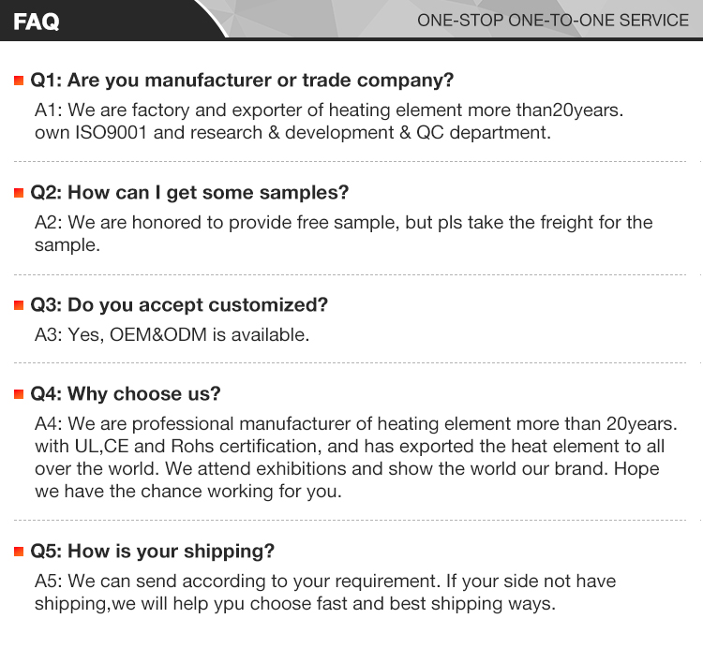703x663 pixels.
Task: Click the orange bullet beside Q5
Action: point(19,551)
